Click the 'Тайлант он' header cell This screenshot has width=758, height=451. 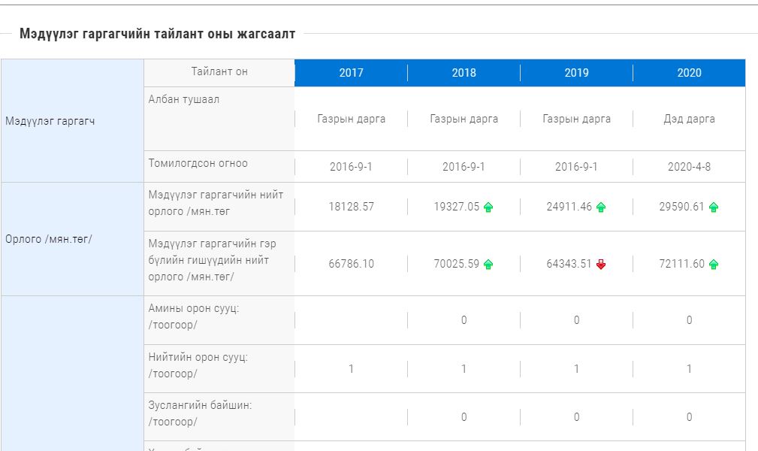(219, 72)
